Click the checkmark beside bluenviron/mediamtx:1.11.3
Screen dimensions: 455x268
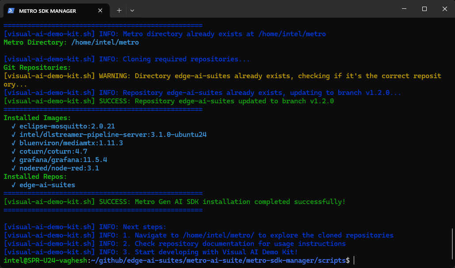(x=14, y=143)
